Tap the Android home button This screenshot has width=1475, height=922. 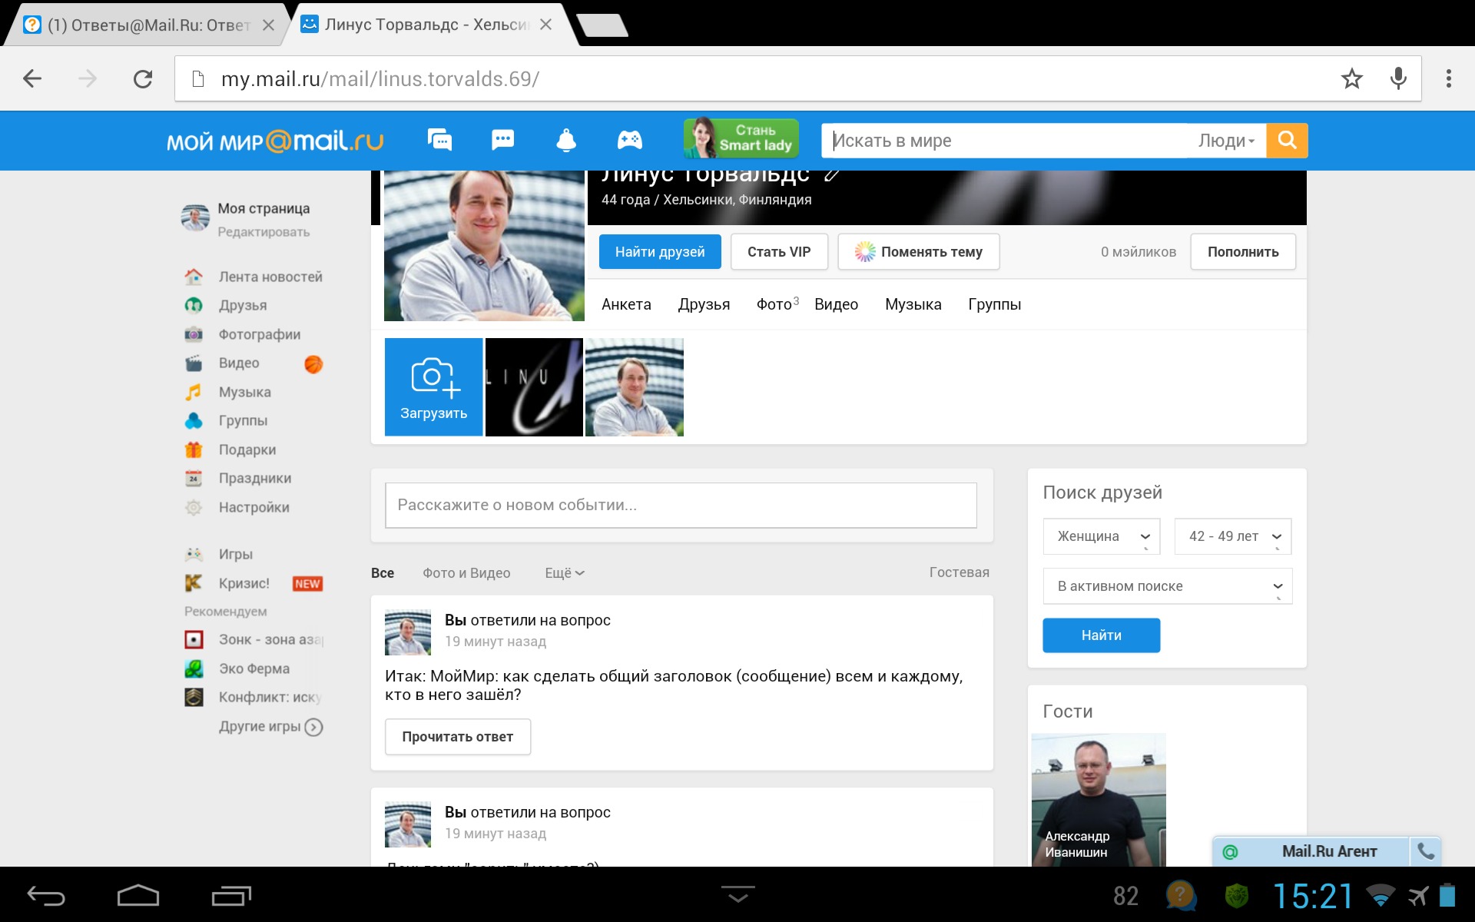pyautogui.click(x=138, y=895)
